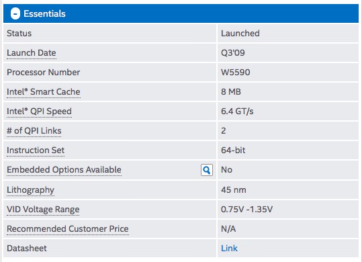
Task: Collapse the Essentials section minus icon
Action: 15,13
